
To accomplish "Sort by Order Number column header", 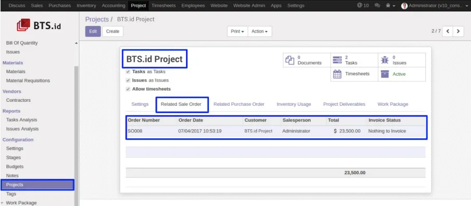I will pyautogui.click(x=144, y=120).
